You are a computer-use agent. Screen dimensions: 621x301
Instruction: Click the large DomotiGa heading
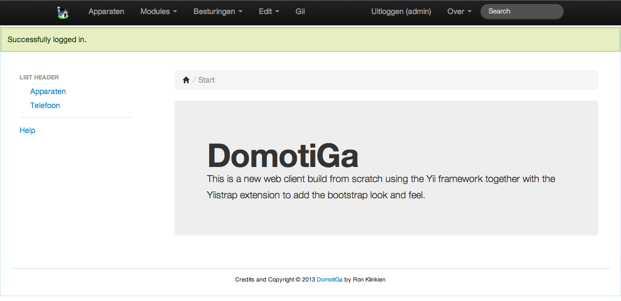(283, 156)
